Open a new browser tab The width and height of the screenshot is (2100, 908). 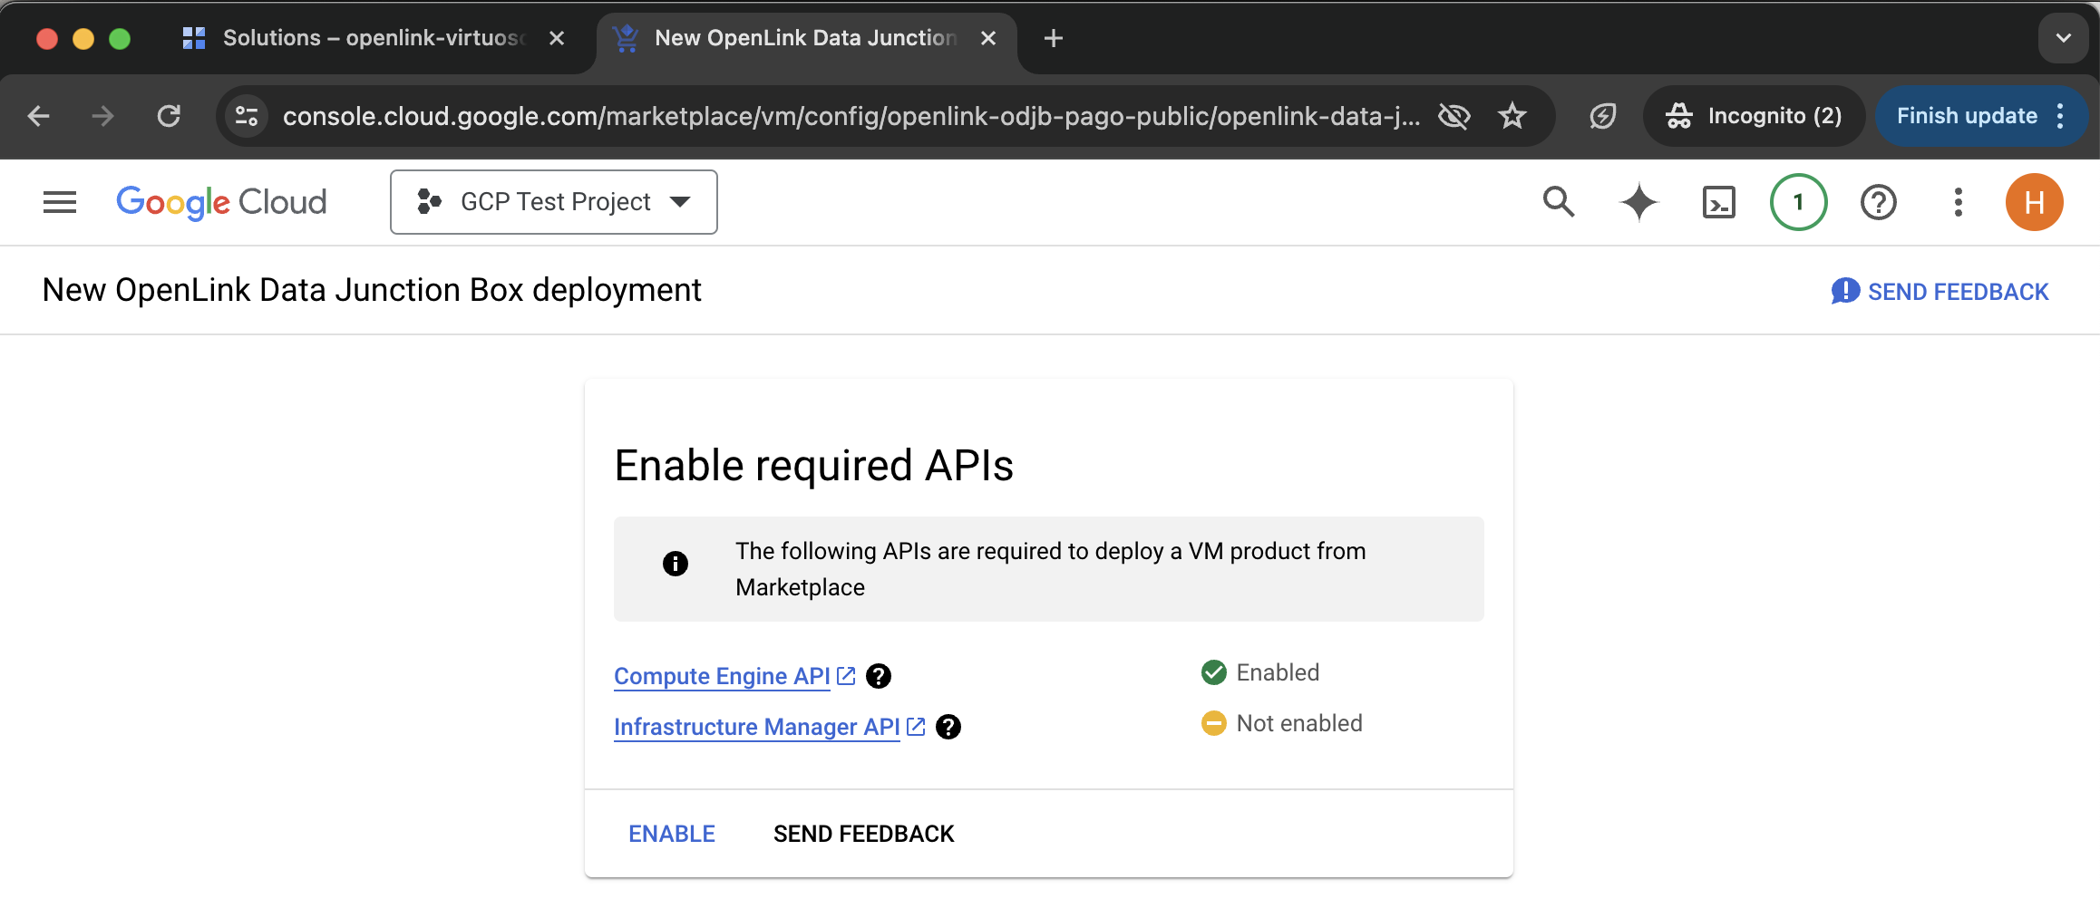(x=1054, y=38)
